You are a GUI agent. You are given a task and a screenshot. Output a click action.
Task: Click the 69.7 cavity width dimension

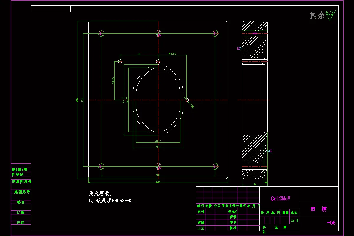tap(158, 141)
